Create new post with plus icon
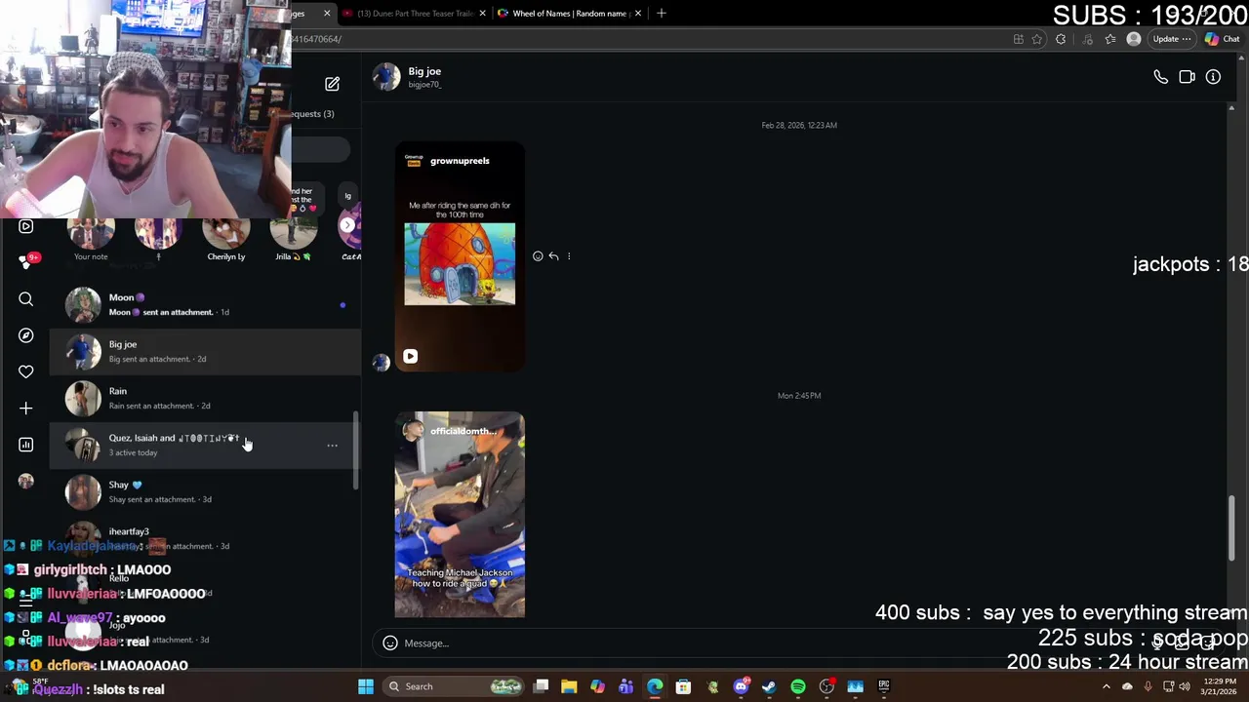This screenshot has height=702, width=1249. coord(26,408)
